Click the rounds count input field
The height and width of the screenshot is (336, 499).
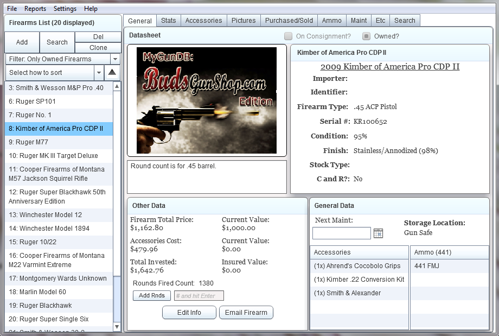[x=199, y=295]
